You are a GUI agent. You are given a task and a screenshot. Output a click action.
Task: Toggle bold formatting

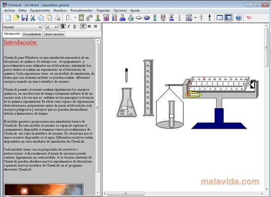click(63, 27)
